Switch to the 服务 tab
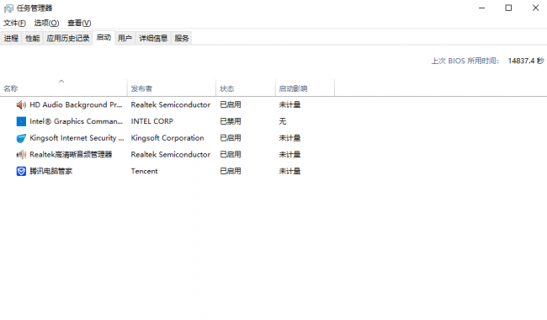The width and height of the screenshot is (547, 320). pyautogui.click(x=182, y=38)
